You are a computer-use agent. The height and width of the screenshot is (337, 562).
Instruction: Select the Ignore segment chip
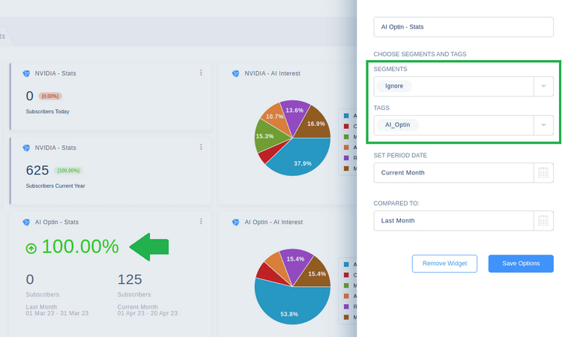[x=394, y=86]
